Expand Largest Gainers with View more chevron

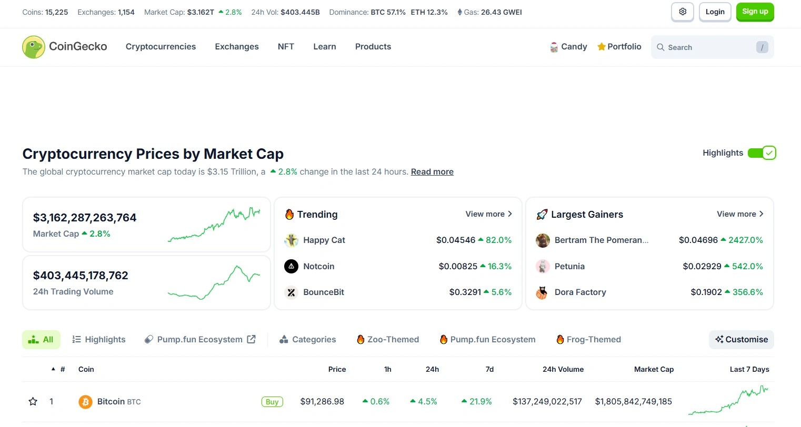coord(761,214)
